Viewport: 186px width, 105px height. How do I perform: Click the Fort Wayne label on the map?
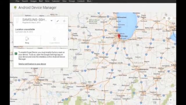(150, 47)
